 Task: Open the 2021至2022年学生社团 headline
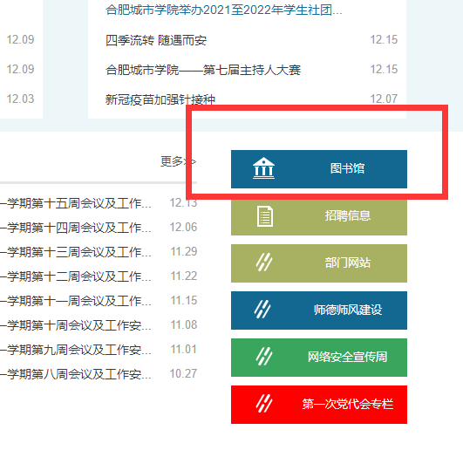[224, 10]
